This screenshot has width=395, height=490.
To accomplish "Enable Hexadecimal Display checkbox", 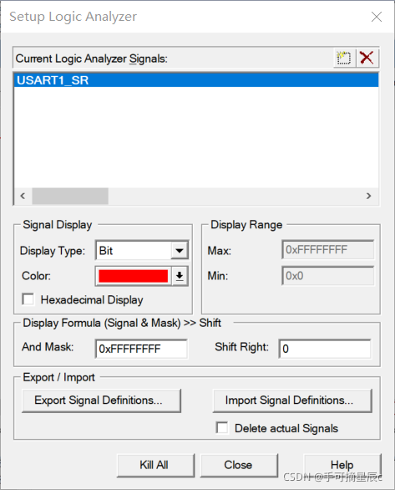I will click(28, 299).
